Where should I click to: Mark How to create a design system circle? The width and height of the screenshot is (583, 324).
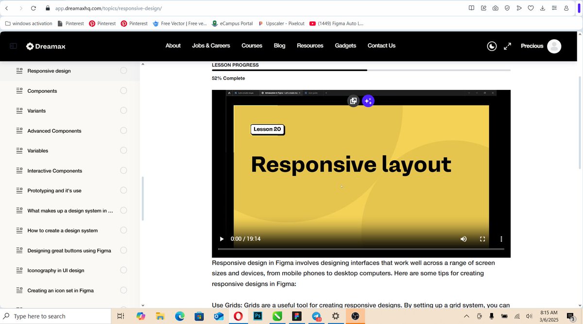123,230
